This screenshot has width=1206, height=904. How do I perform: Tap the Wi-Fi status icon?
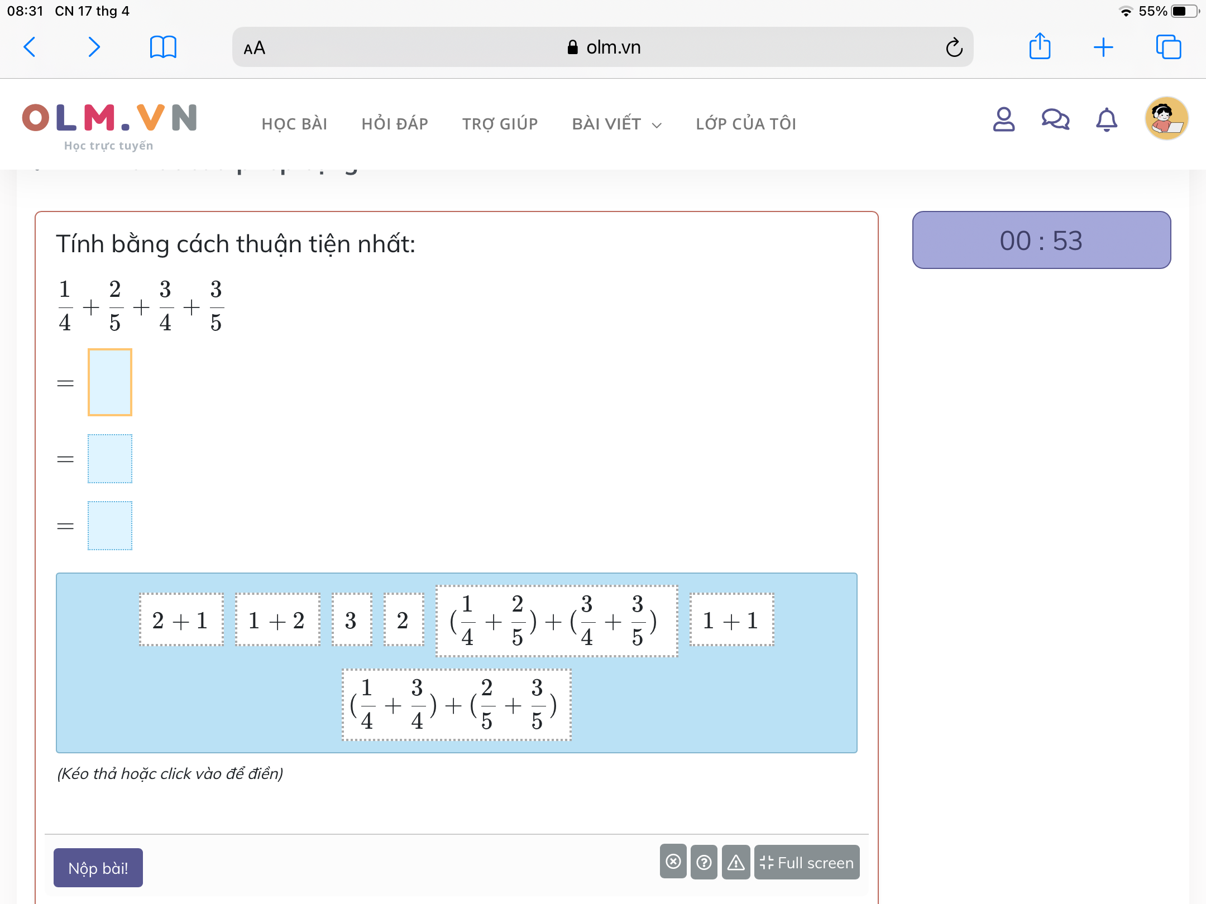point(1126,11)
